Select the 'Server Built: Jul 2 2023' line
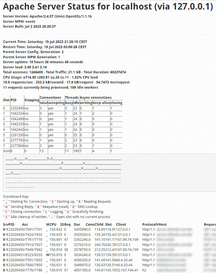This screenshot has height=273, width=216. click(x=29, y=27)
